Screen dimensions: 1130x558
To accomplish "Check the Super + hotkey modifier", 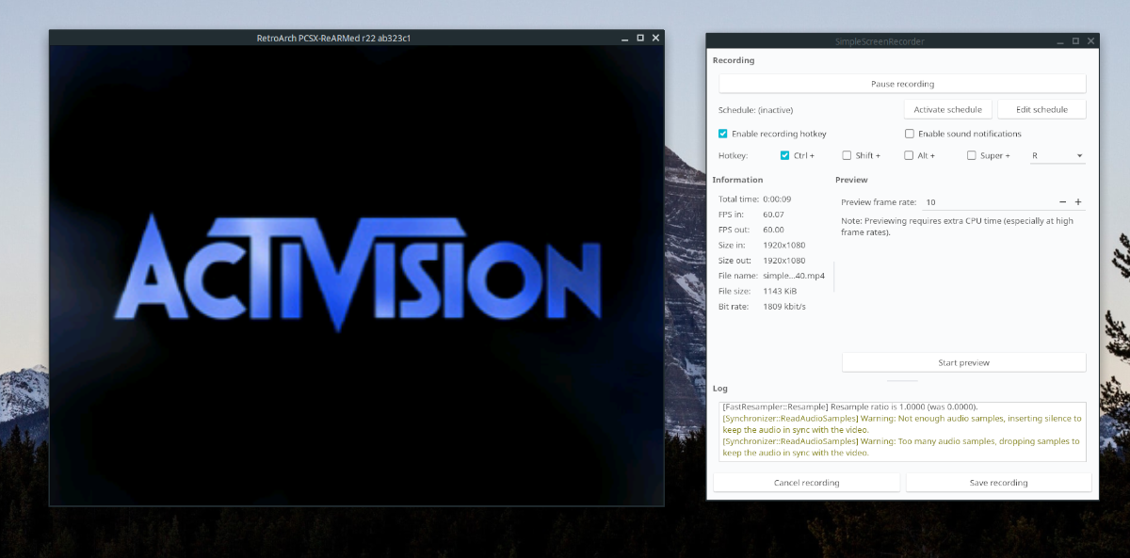I will [x=972, y=155].
